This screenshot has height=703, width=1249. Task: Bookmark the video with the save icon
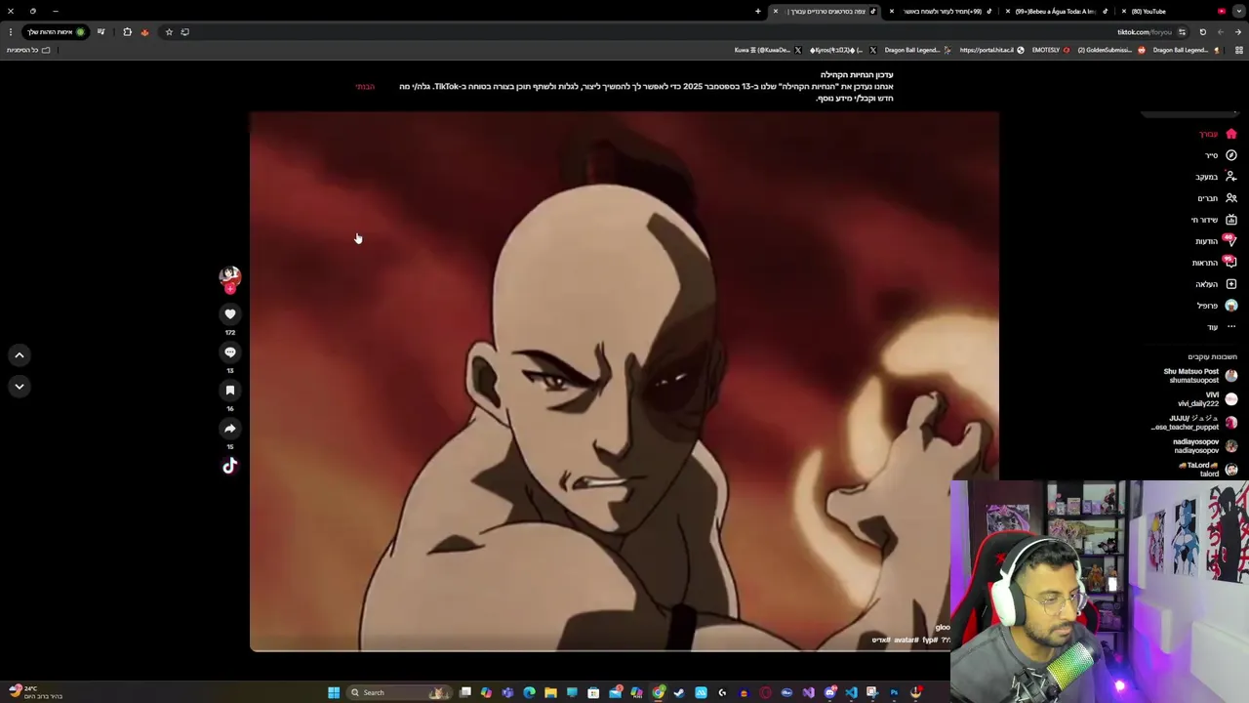click(230, 390)
